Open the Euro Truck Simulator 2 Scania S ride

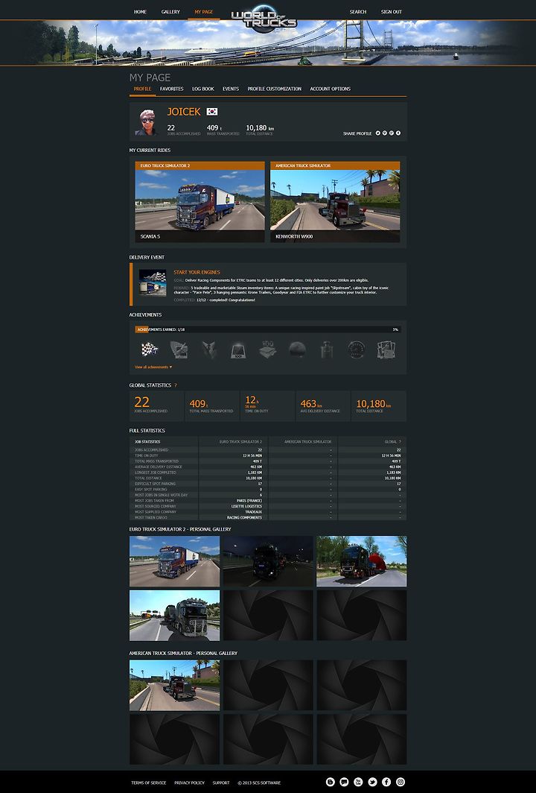tap(200, 202)
